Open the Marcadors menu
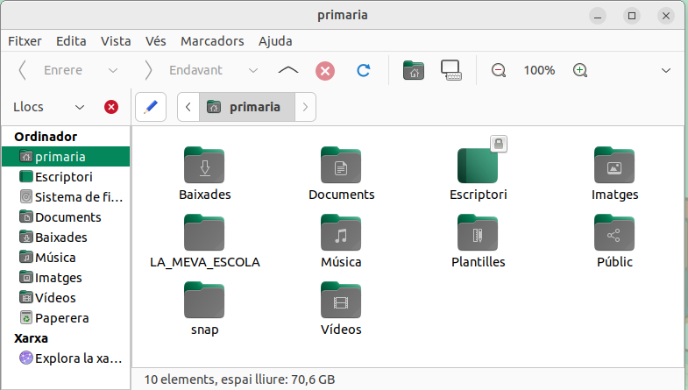688x390 pixels. pos(212,41)
